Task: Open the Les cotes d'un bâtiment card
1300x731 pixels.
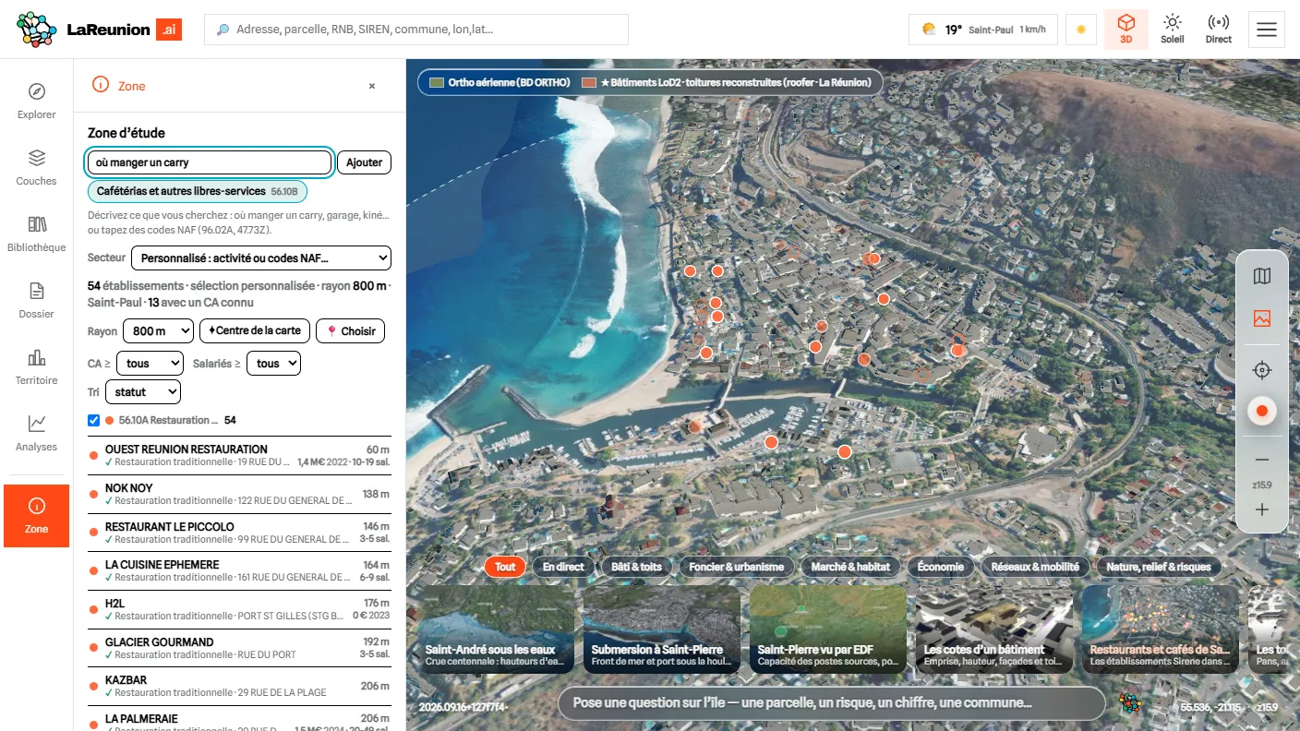Action: [x=994, y=629]
